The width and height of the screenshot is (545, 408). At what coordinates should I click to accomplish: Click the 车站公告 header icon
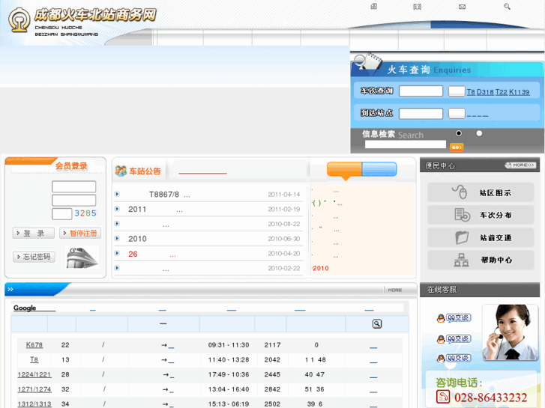(x=121, y=171)
